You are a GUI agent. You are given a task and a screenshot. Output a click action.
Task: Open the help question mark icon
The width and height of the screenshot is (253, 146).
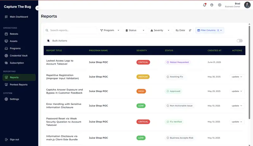tap(212, 5)
